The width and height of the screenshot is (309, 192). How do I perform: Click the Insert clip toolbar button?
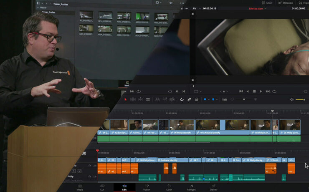(157, 99)
